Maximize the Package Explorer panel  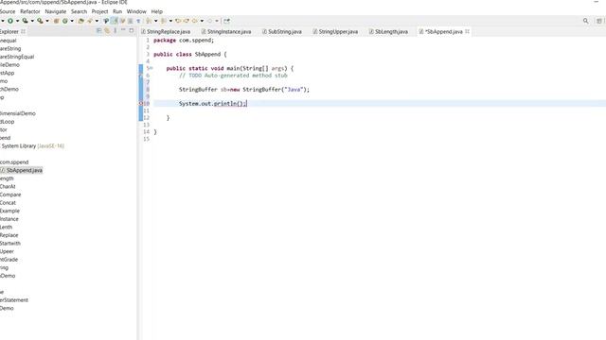132,30
